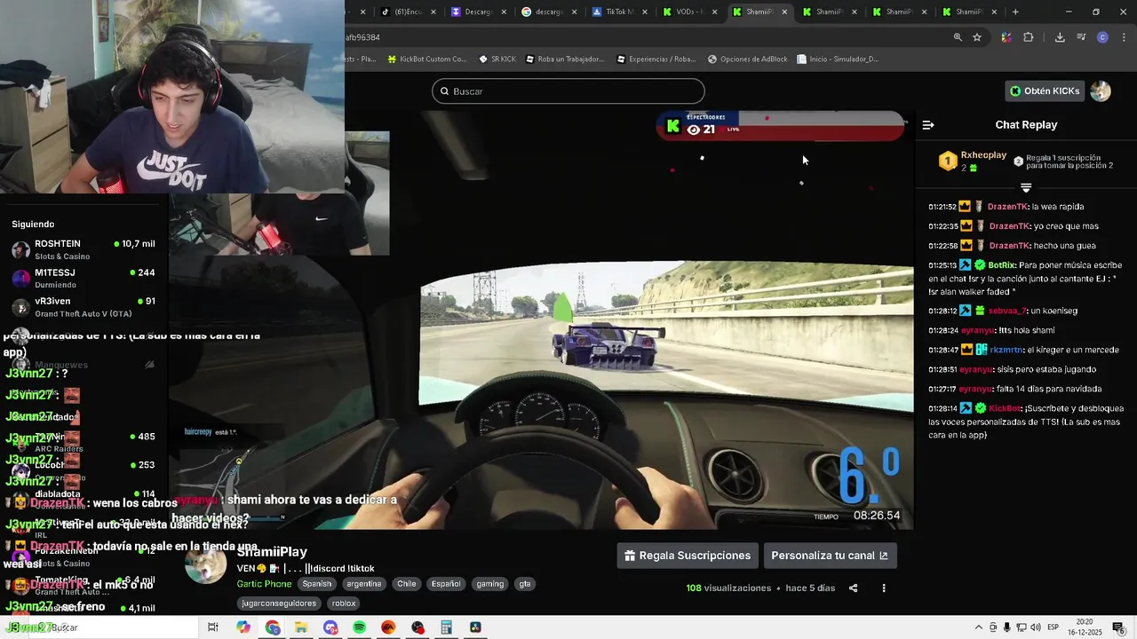Switch to the TikTok M browser tab

(x=619, y=12)
